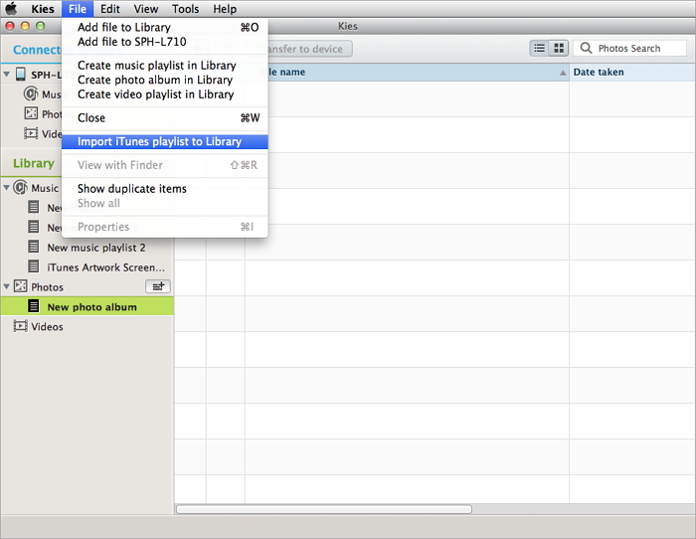Select Videos in Library
Image resolution: width=696 pixels, height=539 pixels.
click(x=47, y=327)
